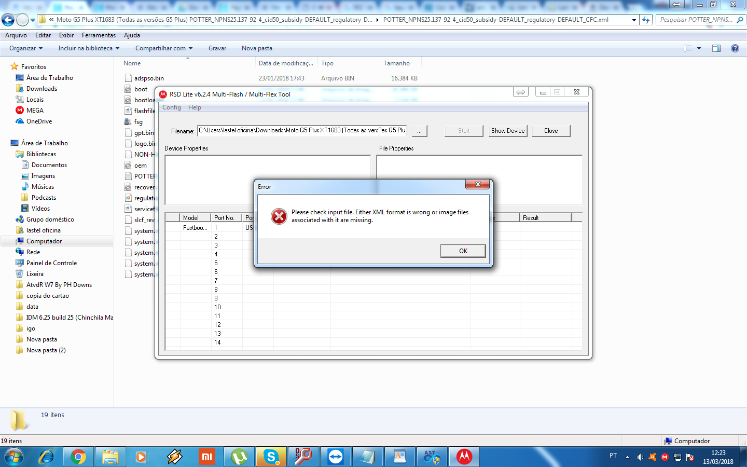
Task: Open the orange Mi app on the taskbar
Action: coord(207,457)
